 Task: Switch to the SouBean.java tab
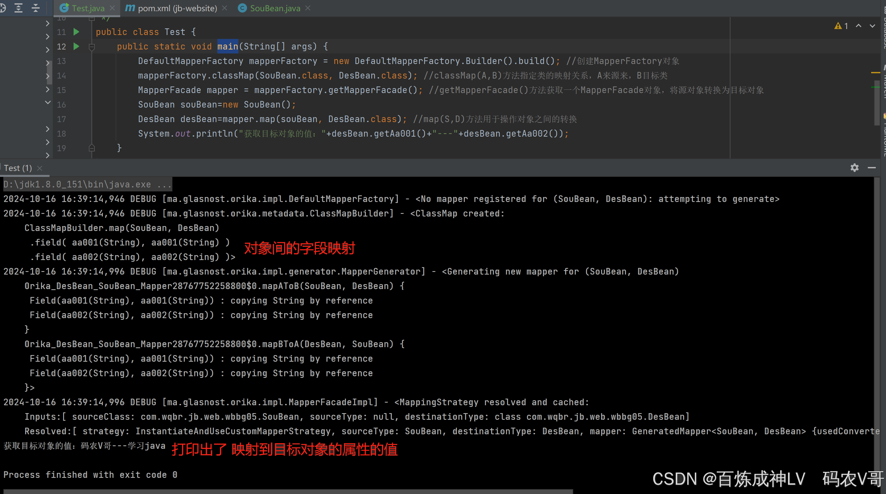click(x=275, y=8)
